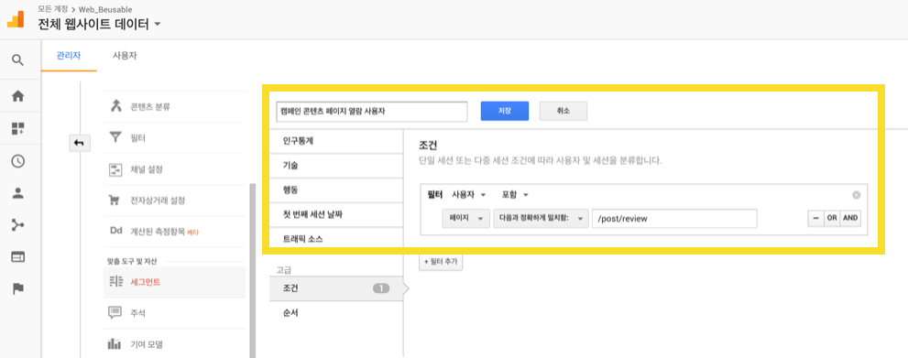The height and width of the screenshot is (358, 908).
Task: Switch to the 사용자 tab
Action: click(x=125, y=56)
